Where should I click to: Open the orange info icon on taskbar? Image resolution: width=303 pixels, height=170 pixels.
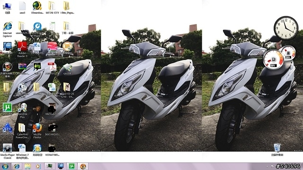(x=83, y=166)
